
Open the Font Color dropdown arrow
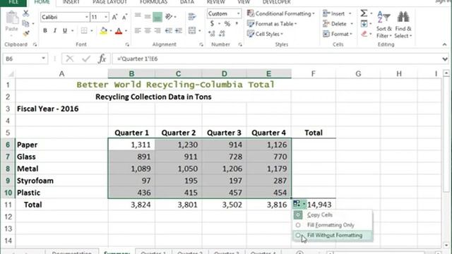click(x=126, y=31)
